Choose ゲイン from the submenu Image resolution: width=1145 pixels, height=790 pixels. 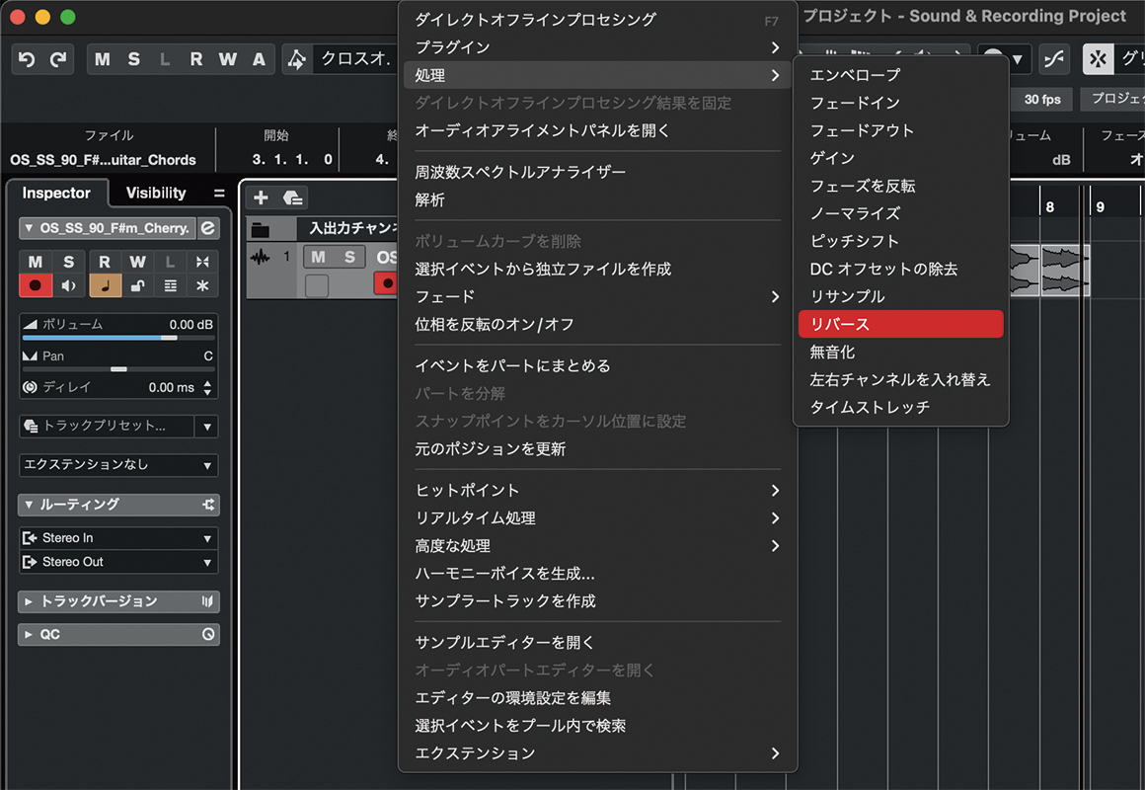(x=900, y=158)
